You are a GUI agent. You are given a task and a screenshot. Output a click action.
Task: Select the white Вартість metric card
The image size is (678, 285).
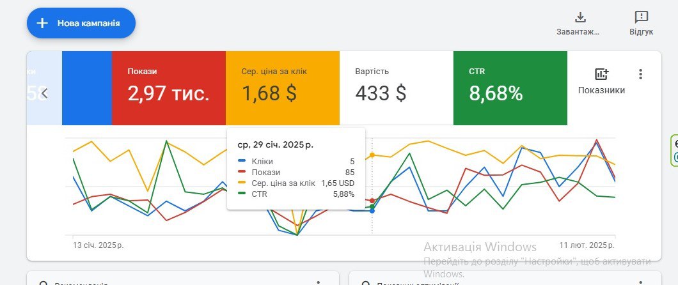point(396,88)
